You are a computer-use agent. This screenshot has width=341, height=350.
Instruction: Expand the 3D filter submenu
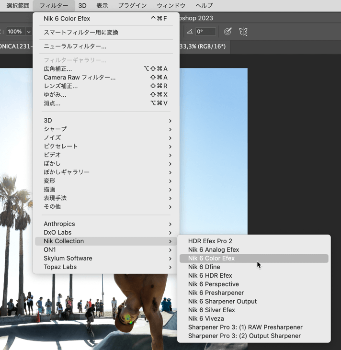106,121
